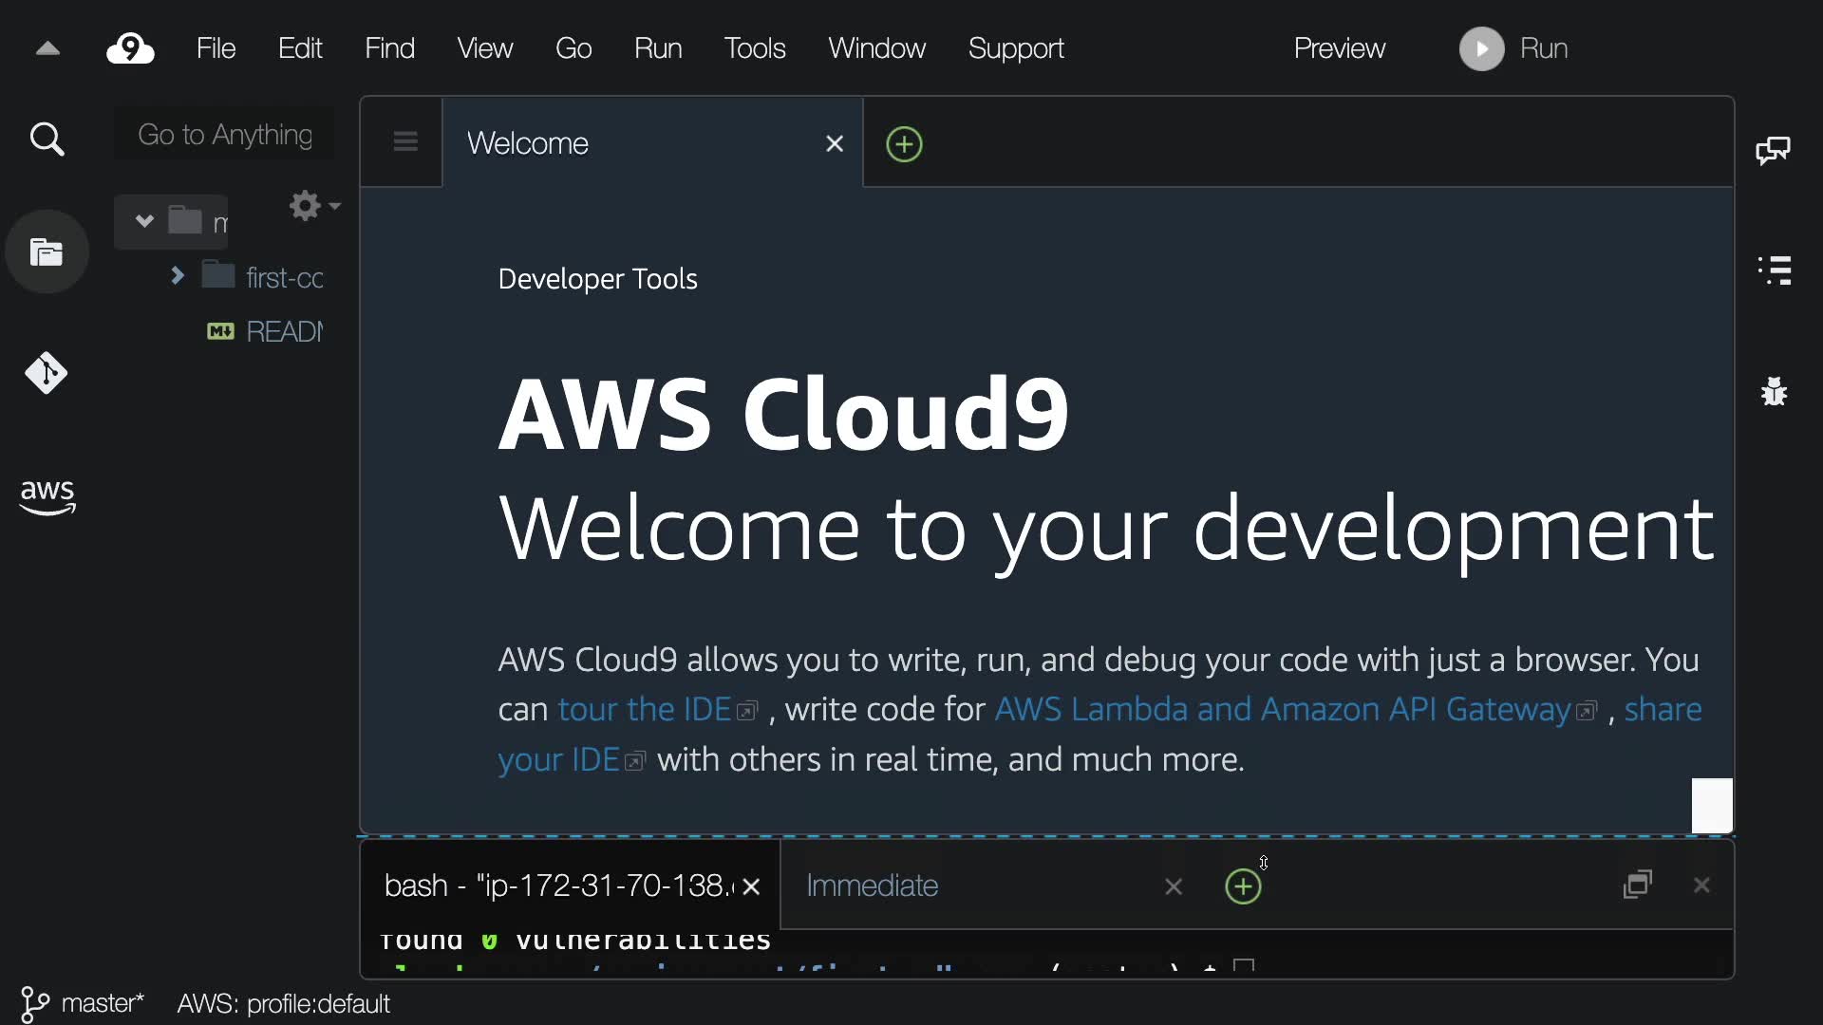The width and height of the screenshot is (1823, 1025).
Task: Open the Debugger bug icon
Action: coord(1774,391)
